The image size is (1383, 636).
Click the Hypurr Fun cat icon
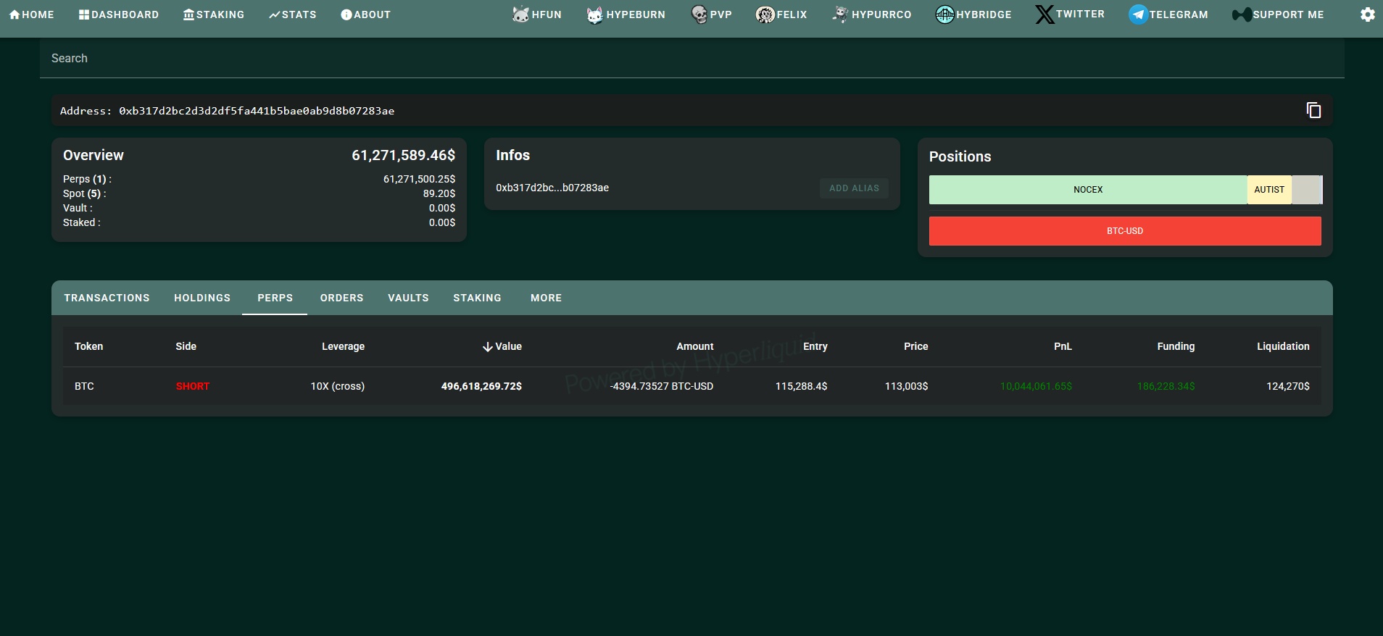[520, 14]
